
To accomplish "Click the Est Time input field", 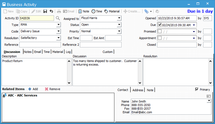I will (x=86, y=38).
